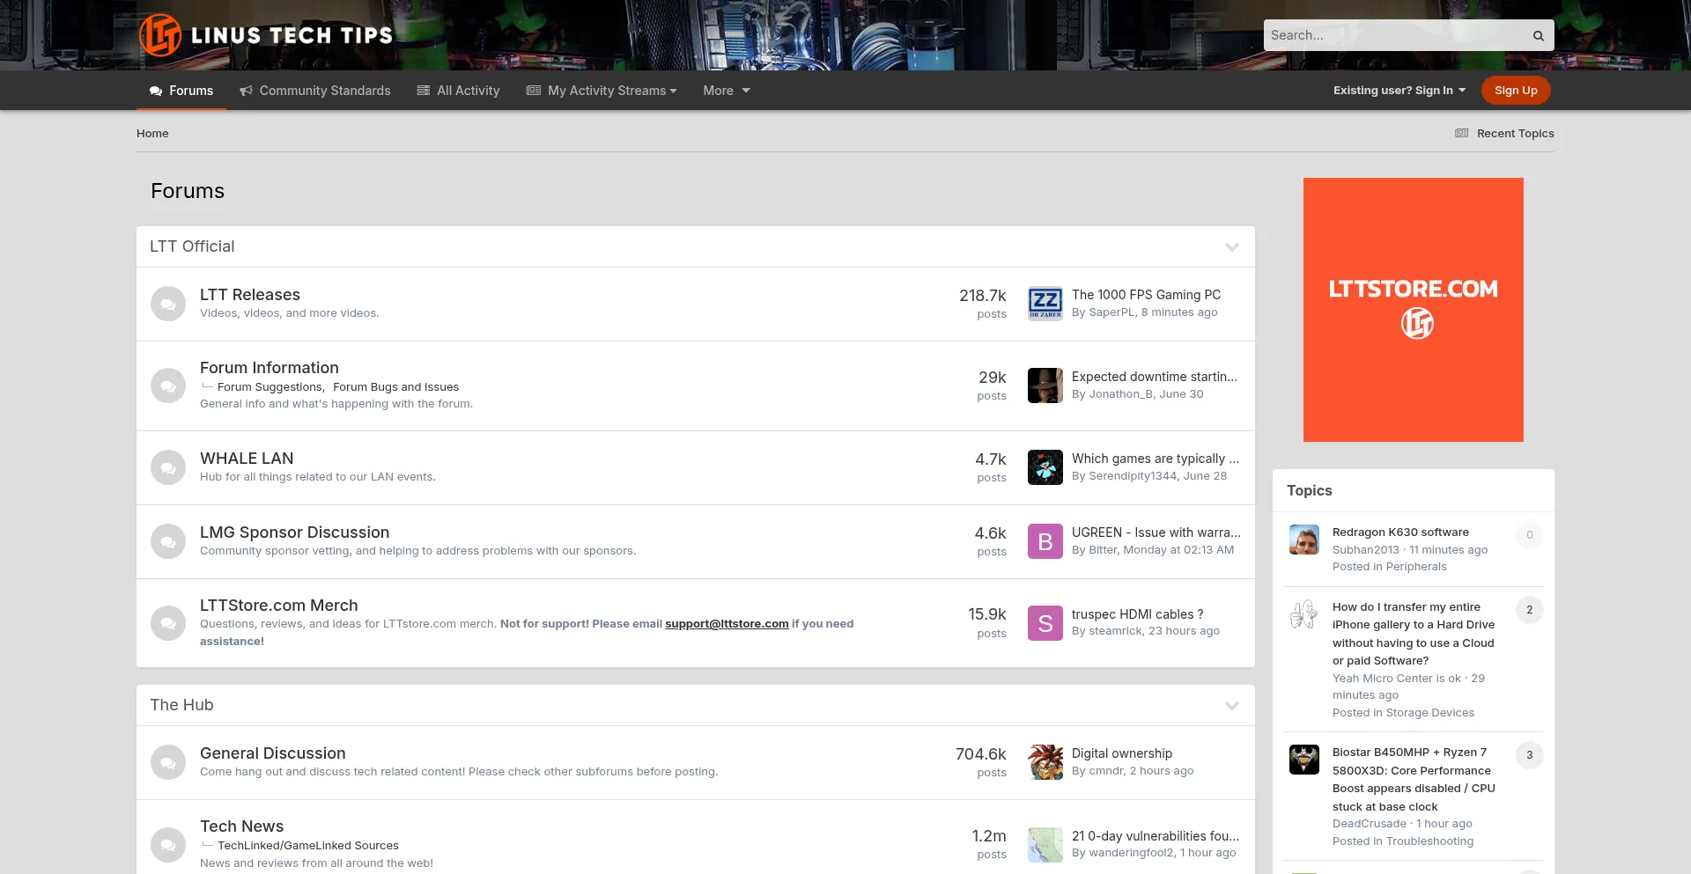Click Storage Devices forum link in sidebar

pyautogui.click(x=1430, y=713)
